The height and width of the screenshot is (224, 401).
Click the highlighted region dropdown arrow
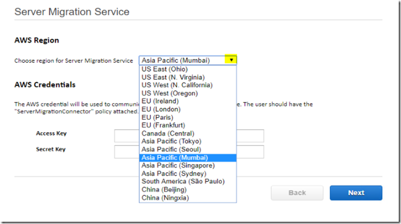231,60
